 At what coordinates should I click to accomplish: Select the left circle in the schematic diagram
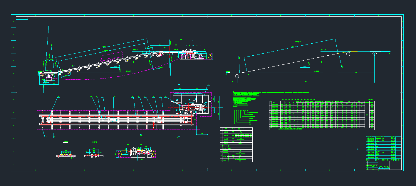click(237, 76)
